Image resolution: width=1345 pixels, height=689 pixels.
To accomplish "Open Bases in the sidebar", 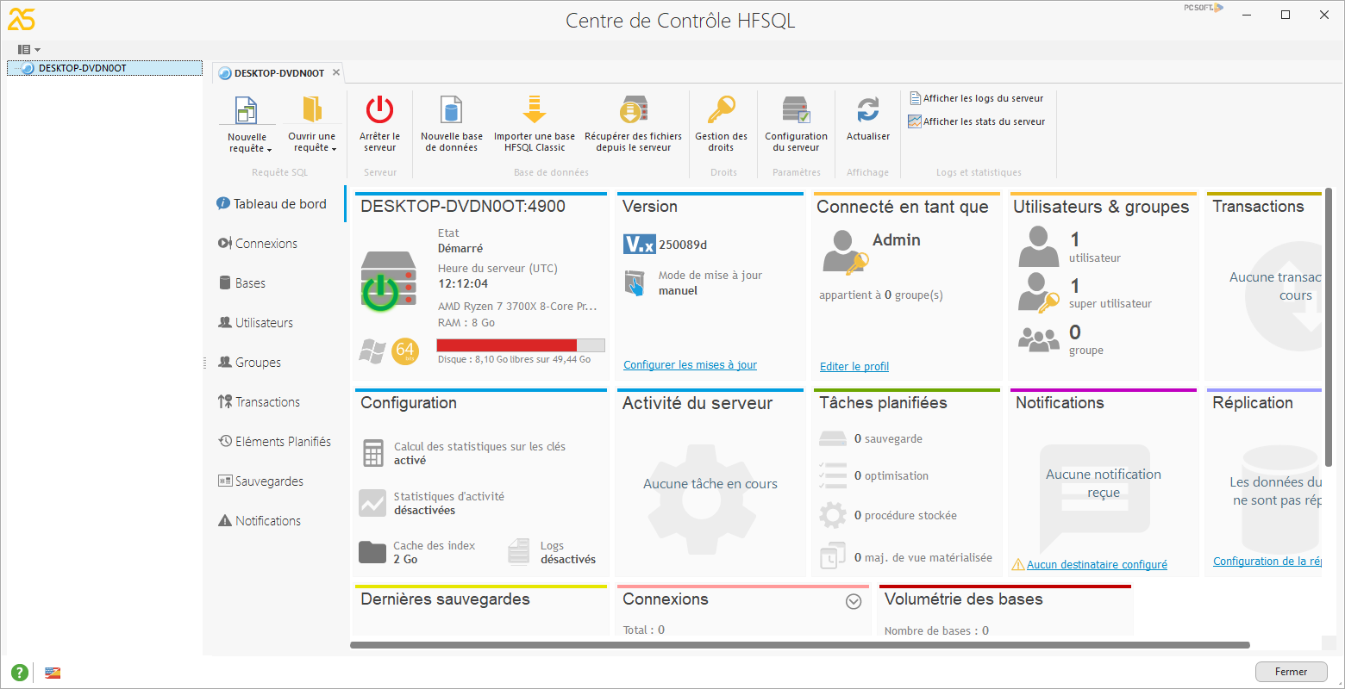I will [x=242, y=283].
